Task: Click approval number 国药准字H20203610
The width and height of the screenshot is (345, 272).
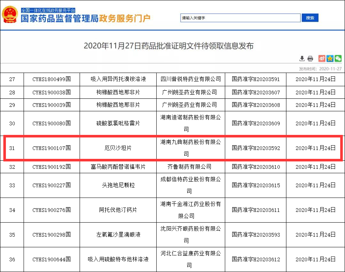Action: [256, 167]
